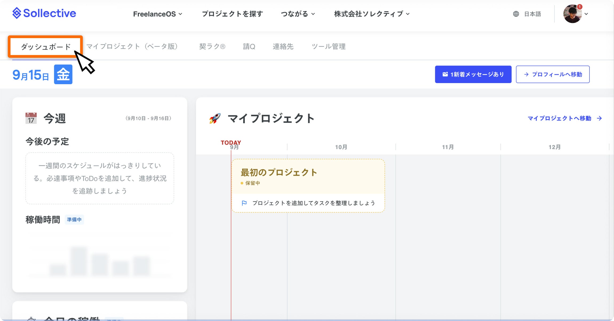
Task: Click the globe language icon
Action: click(516, 14)
